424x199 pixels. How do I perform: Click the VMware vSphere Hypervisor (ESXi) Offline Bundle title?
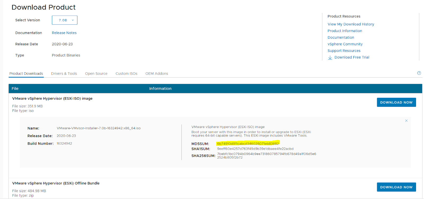click(56, 183)
